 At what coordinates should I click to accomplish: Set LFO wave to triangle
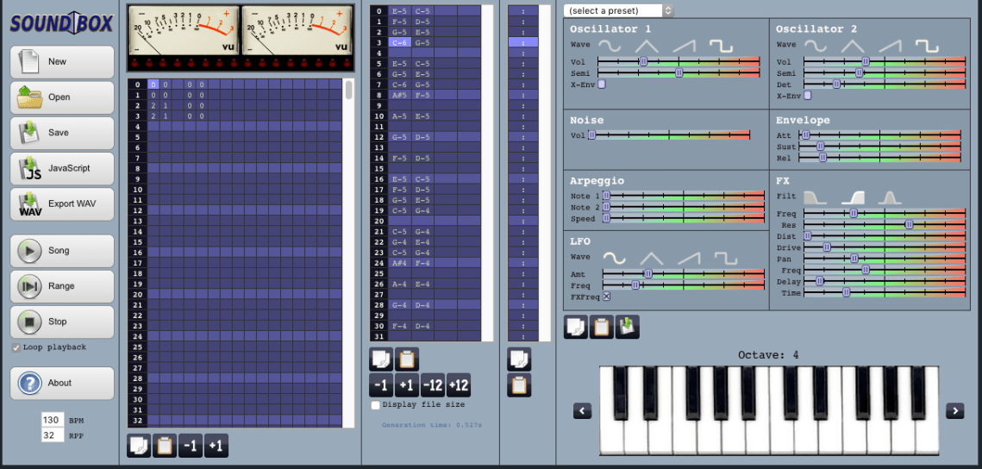(652, 258)
